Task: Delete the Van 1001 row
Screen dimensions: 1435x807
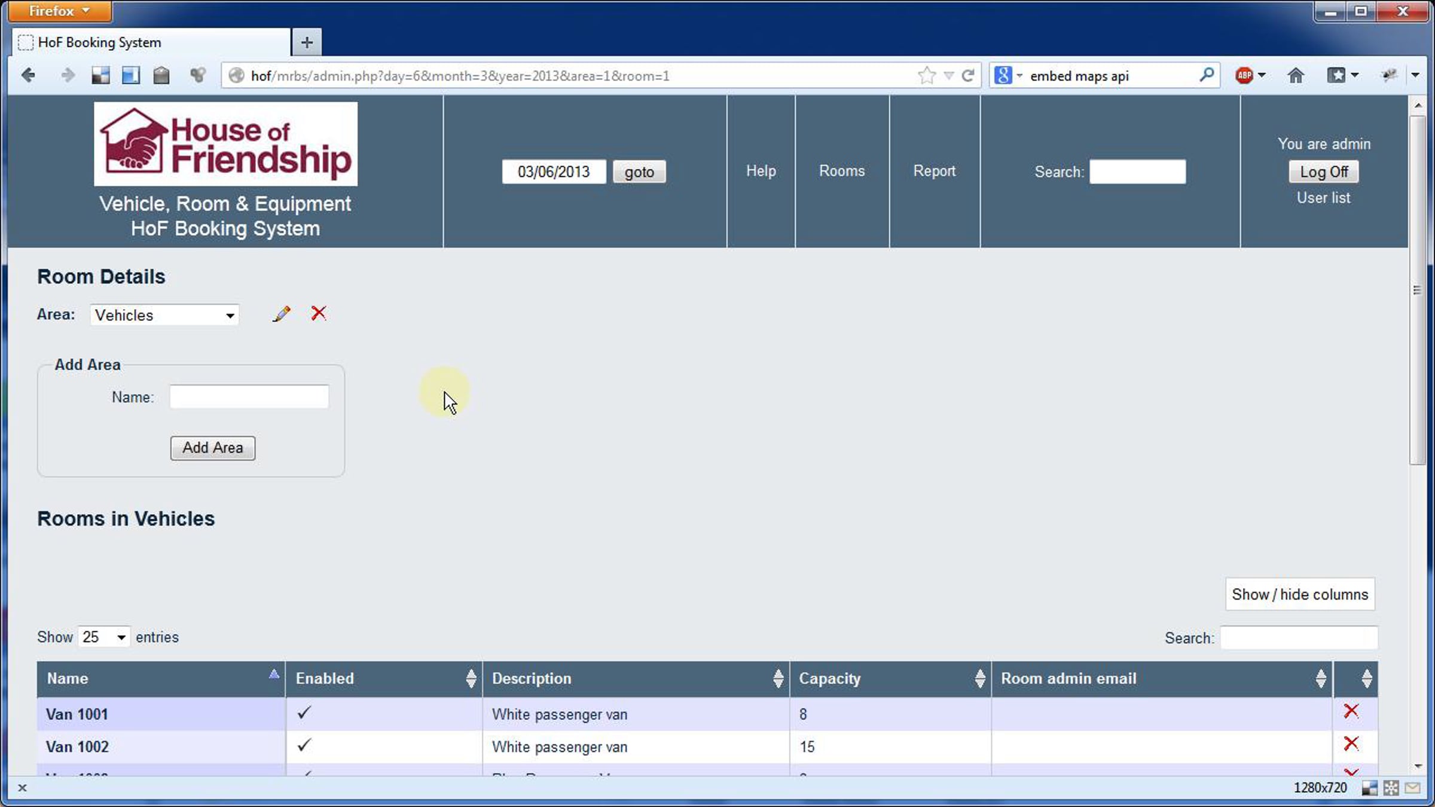Action: pyautogui.click(x=1351, y=711)
